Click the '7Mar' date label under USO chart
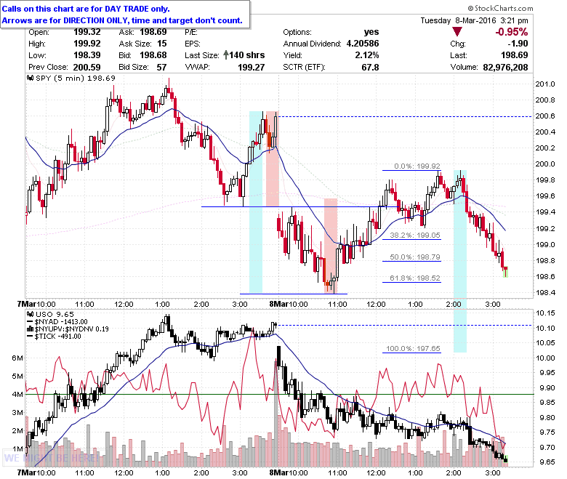Screen dimensions: 567x479 tap(27, 473)
